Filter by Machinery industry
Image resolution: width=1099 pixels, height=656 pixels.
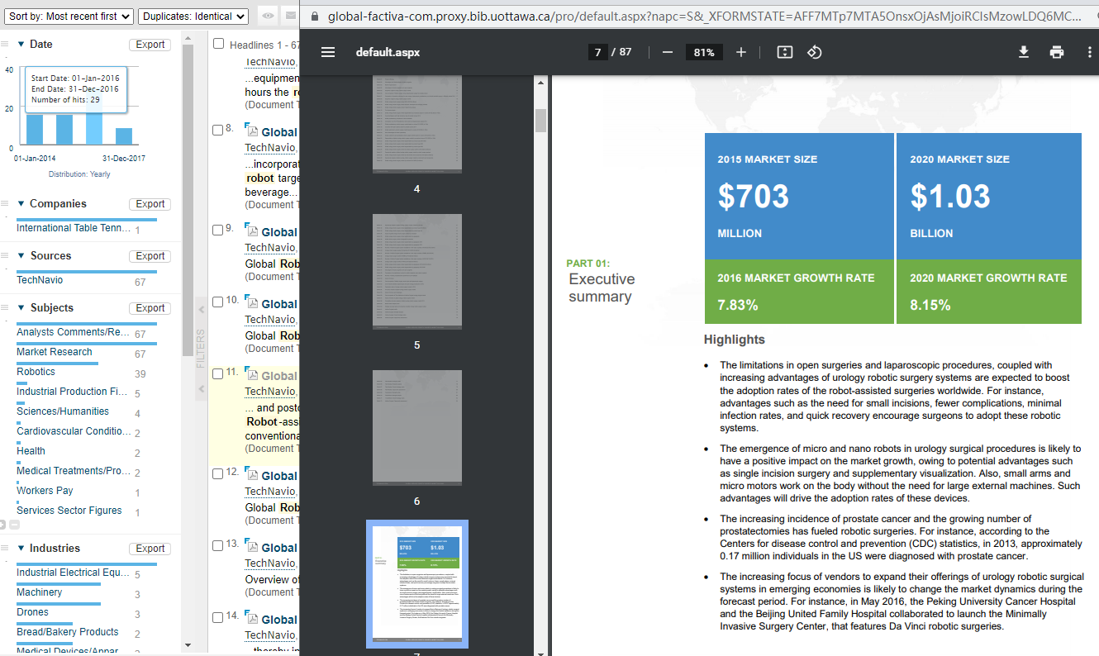coord(40,592)
